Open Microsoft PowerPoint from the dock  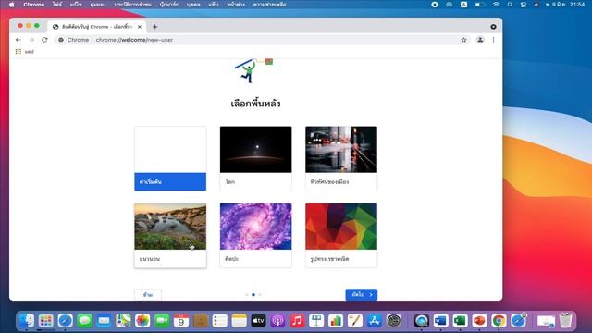click(x=479, y=321)
